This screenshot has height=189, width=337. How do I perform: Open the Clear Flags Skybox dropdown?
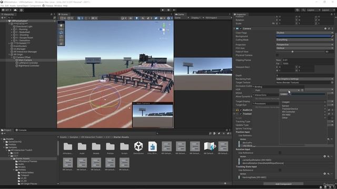coord(305,33)
